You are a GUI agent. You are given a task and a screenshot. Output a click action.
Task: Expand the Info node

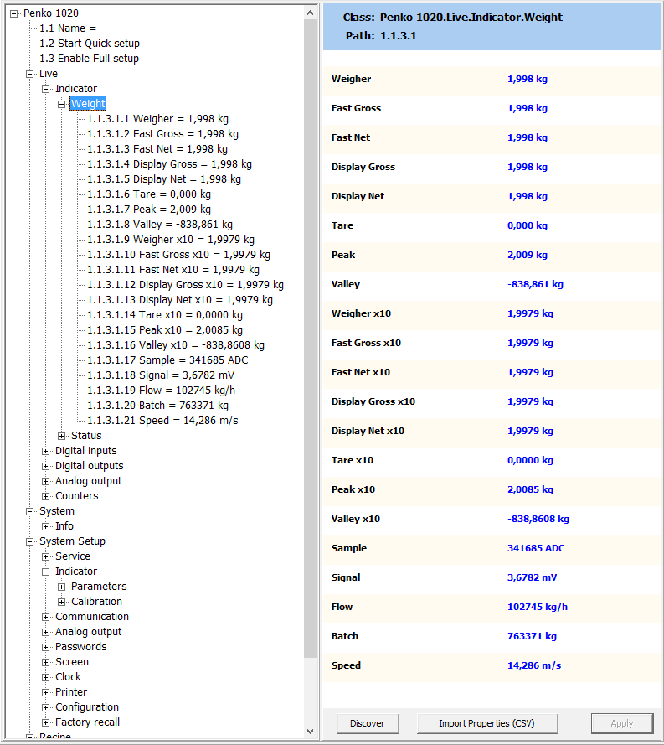45,527
